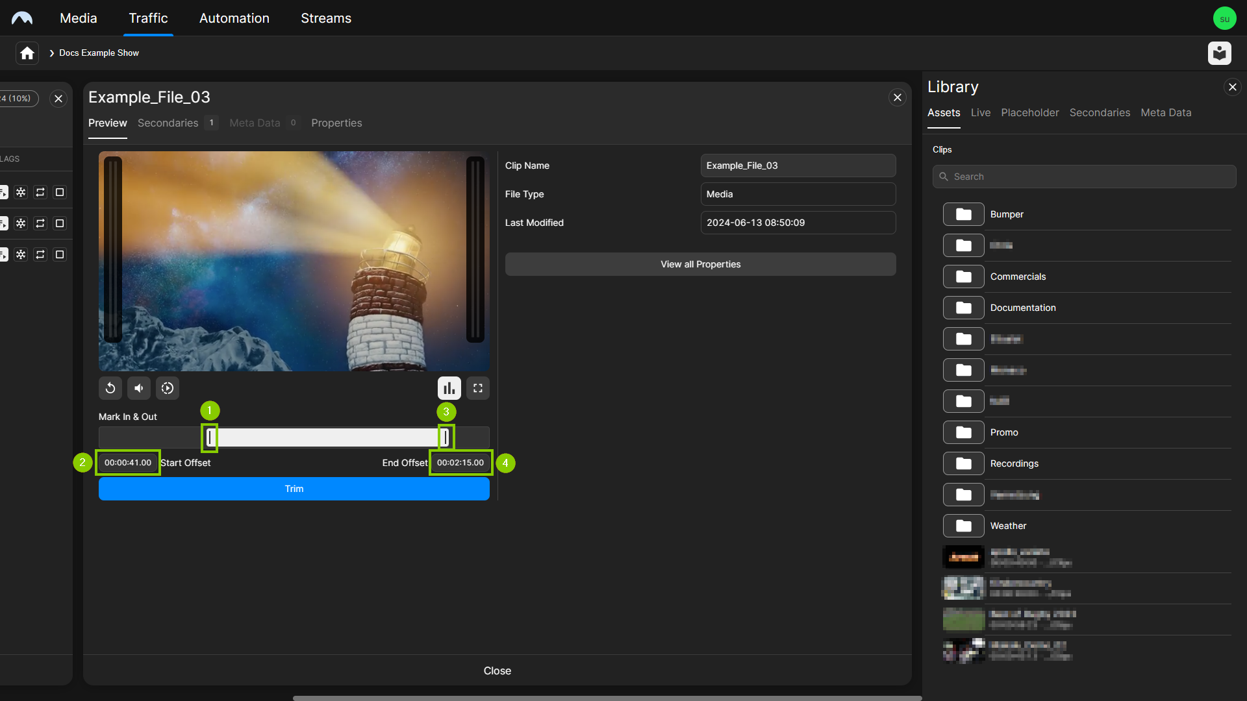Open the user avatar 'su' icon

[x=1224, y=18]
